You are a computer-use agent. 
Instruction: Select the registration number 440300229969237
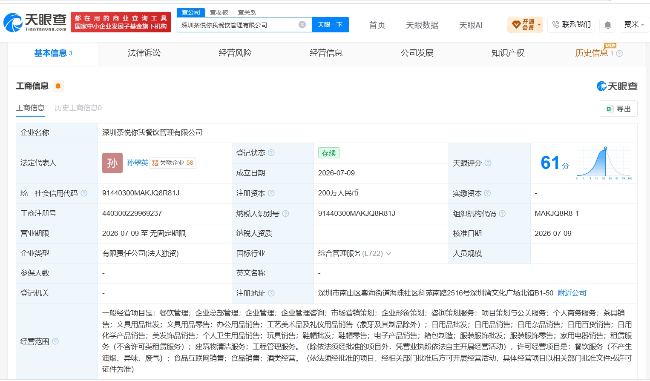(132, 213)
